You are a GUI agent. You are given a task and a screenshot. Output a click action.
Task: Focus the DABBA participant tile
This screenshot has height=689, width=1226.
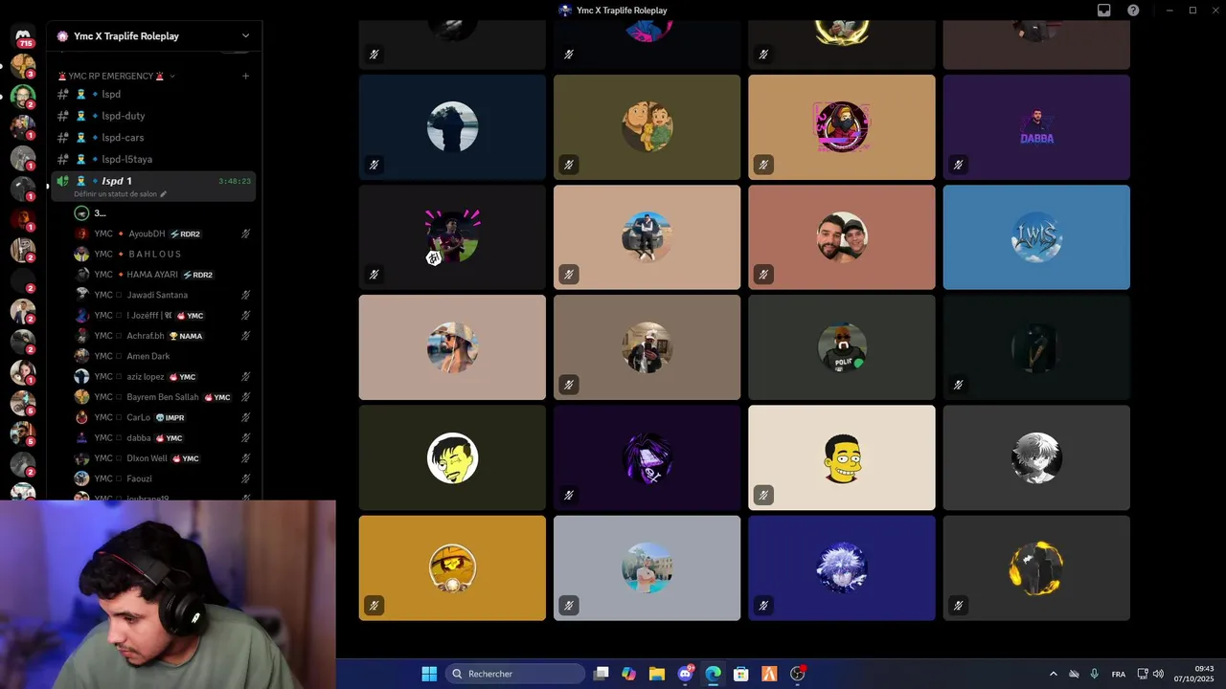(1036, 127)
